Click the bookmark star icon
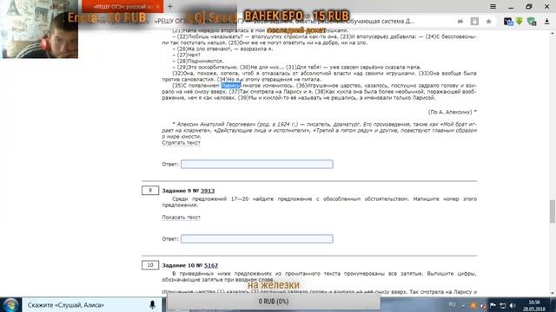The height and width of the screenshot is (312, 556). (x=488, y=21)
